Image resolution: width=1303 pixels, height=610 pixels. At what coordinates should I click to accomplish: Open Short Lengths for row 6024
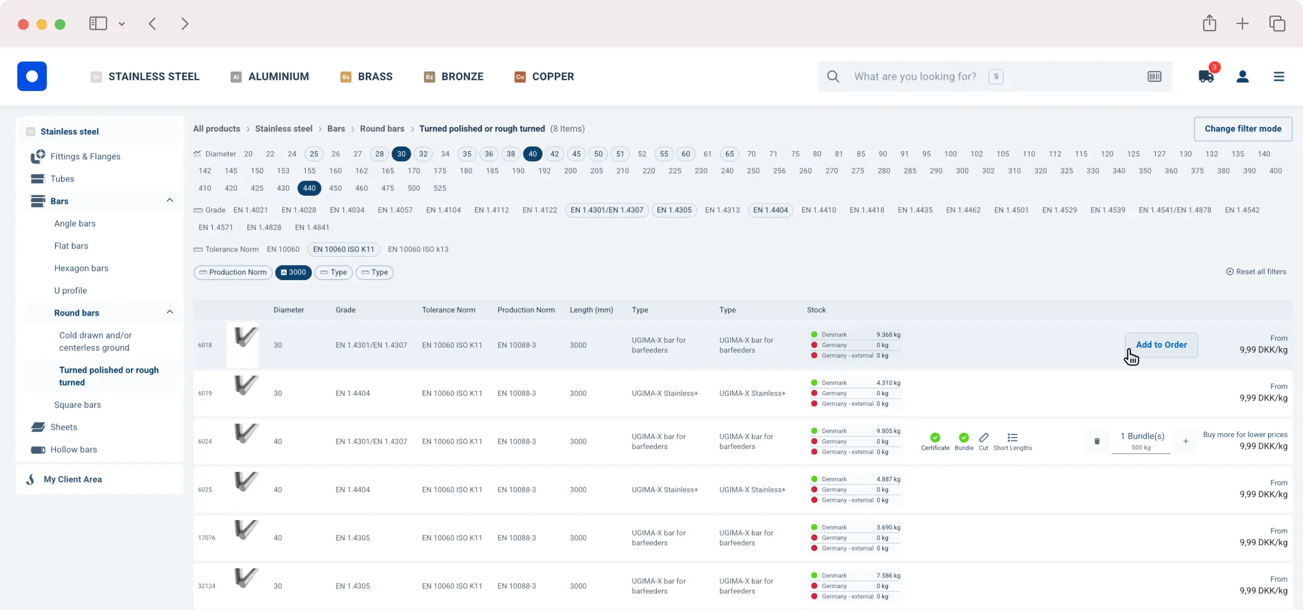1013,438
